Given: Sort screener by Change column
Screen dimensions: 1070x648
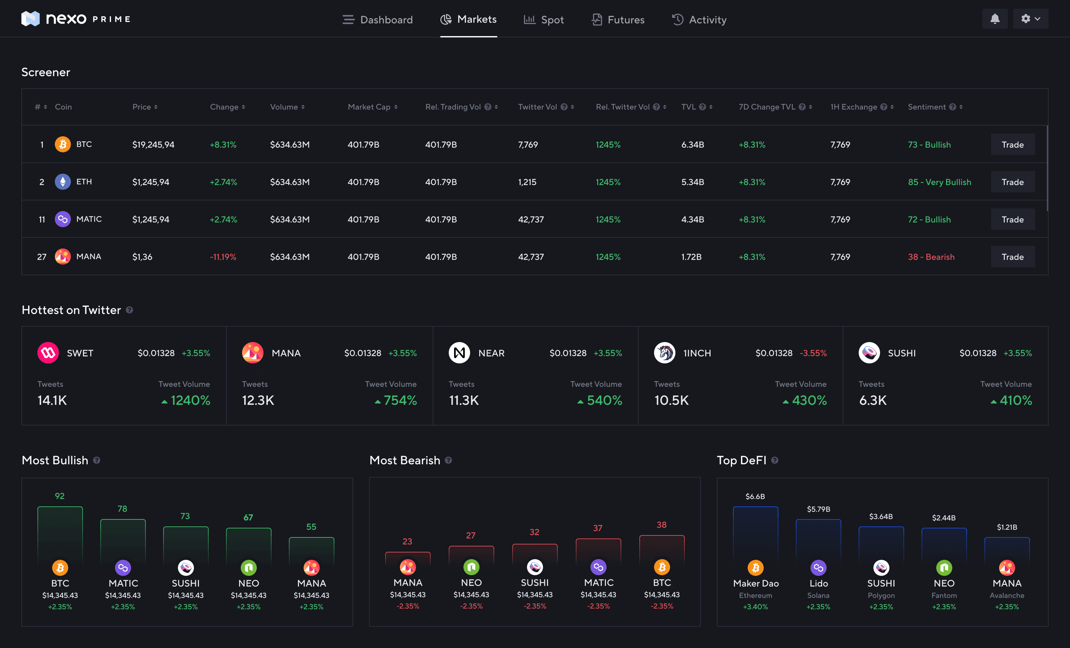Looking at the screenshot, I should [227, 107].
